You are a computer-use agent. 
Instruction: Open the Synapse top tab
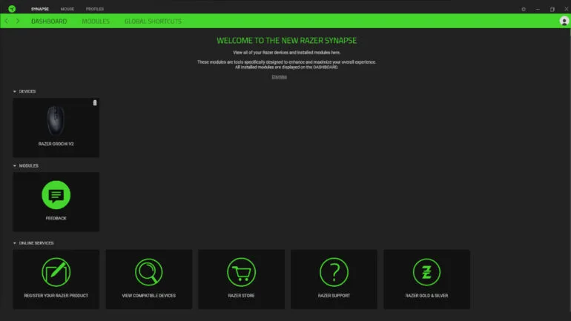pyautogui.click(x=40, y=9)
